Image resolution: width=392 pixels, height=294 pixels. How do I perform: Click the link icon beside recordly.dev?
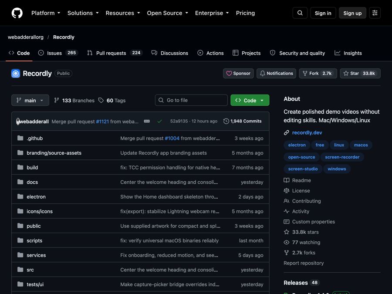click(287, 133)
